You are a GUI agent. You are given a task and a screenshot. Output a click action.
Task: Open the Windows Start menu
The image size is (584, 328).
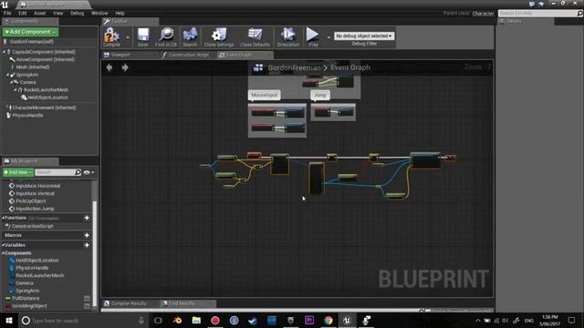point(9,320)
